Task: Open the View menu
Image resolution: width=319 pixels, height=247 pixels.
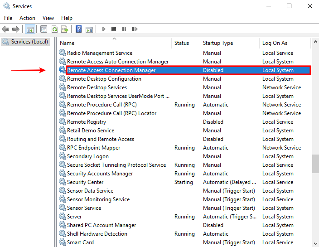Action: coord(48,18)
